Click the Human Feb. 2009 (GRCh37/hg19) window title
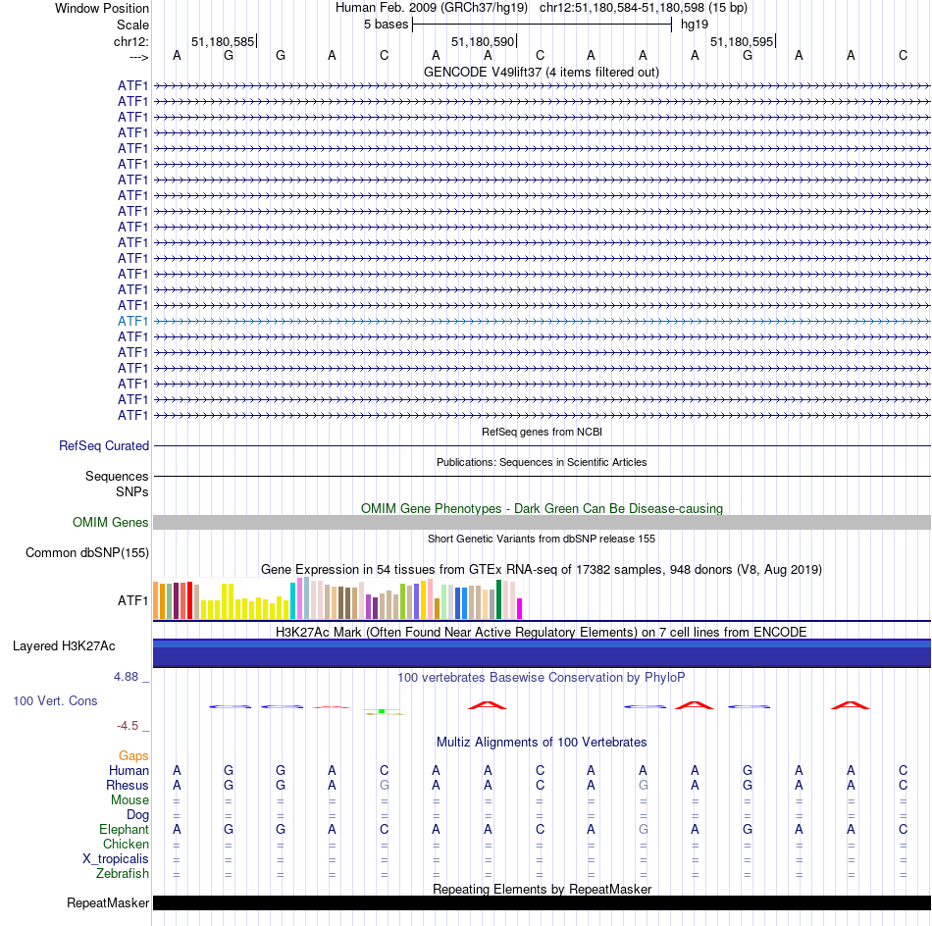The width and height of the screenshot is (932, 926). tap(432, 8)
